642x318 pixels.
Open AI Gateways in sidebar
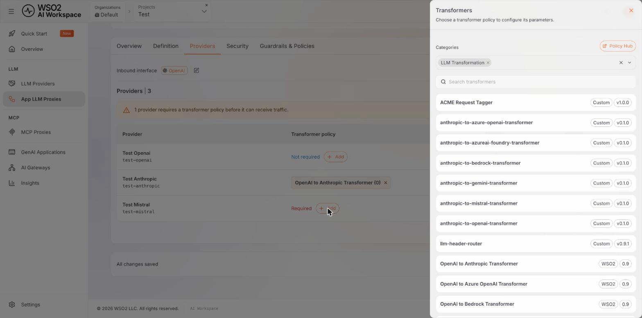pyautogui.click(x=44, y=168)
